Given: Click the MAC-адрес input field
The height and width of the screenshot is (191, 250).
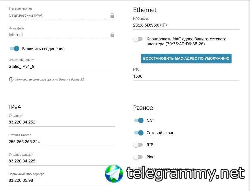Looking at the screenshot, I should click(x=186, y=25).
